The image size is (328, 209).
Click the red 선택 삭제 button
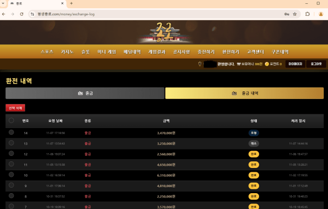15,108
